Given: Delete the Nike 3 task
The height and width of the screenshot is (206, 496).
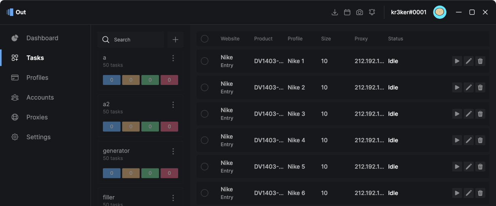Looking at the screenshot, I should 480,114.
